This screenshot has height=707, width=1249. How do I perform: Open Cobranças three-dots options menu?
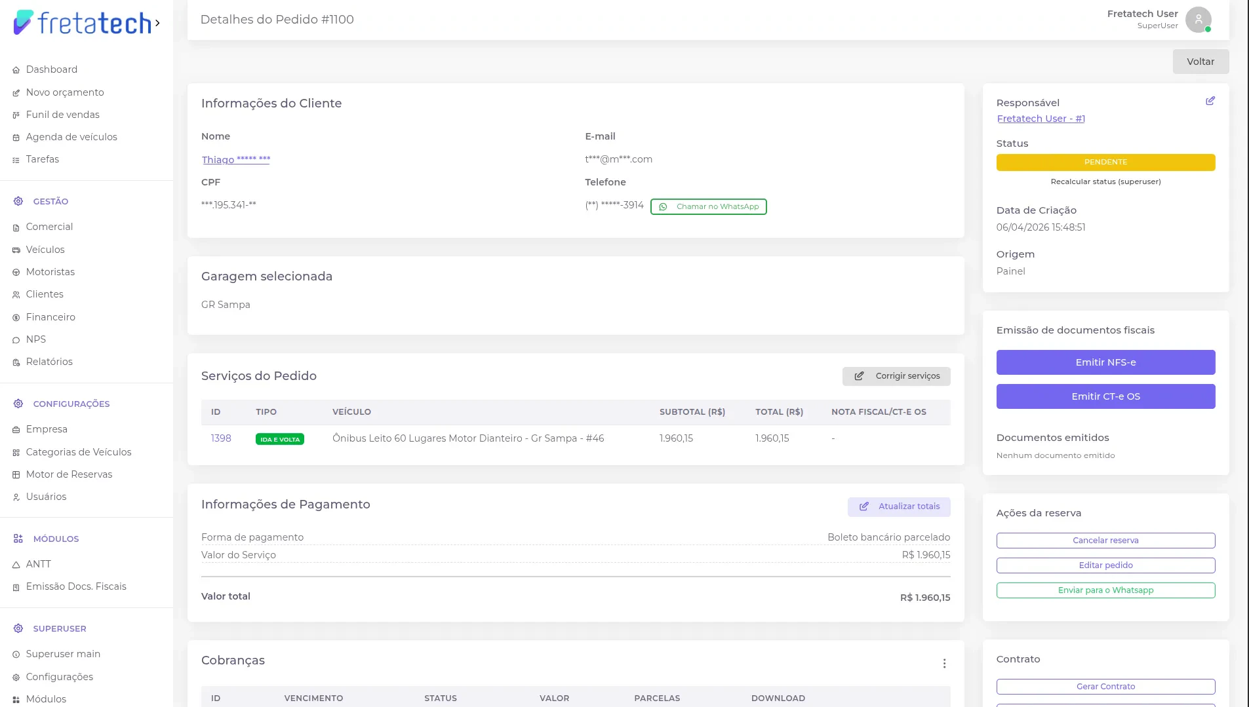944,664
